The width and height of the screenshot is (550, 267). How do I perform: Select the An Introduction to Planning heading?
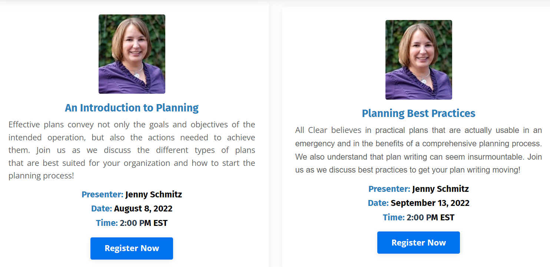pos(132,108)
